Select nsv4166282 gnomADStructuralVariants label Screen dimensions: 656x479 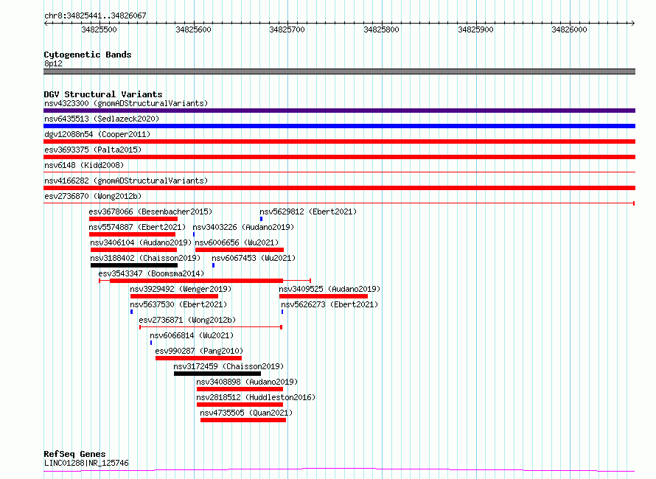[x=126, y=181]
